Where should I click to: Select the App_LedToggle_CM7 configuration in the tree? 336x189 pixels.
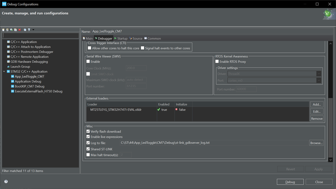coord(29,76)
